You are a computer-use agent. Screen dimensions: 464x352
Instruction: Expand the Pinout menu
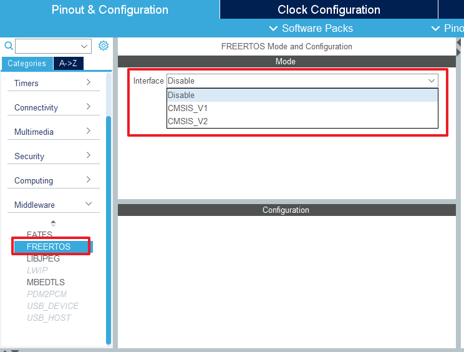447,29
